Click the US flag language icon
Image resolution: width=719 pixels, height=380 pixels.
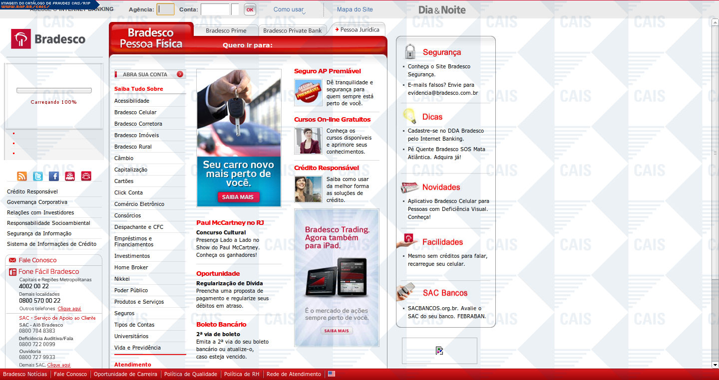point(332,374)
